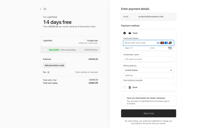Click the Bank building icon
Image resolution: width=219 pixels, height=128 pixels.
[x=130, y=87]
